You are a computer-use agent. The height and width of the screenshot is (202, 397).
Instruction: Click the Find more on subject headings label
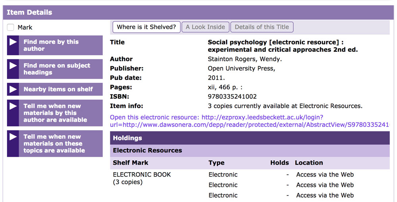click(57, 69)
